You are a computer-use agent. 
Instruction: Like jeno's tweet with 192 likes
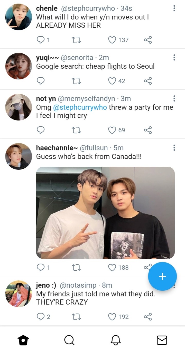(112, 317)
